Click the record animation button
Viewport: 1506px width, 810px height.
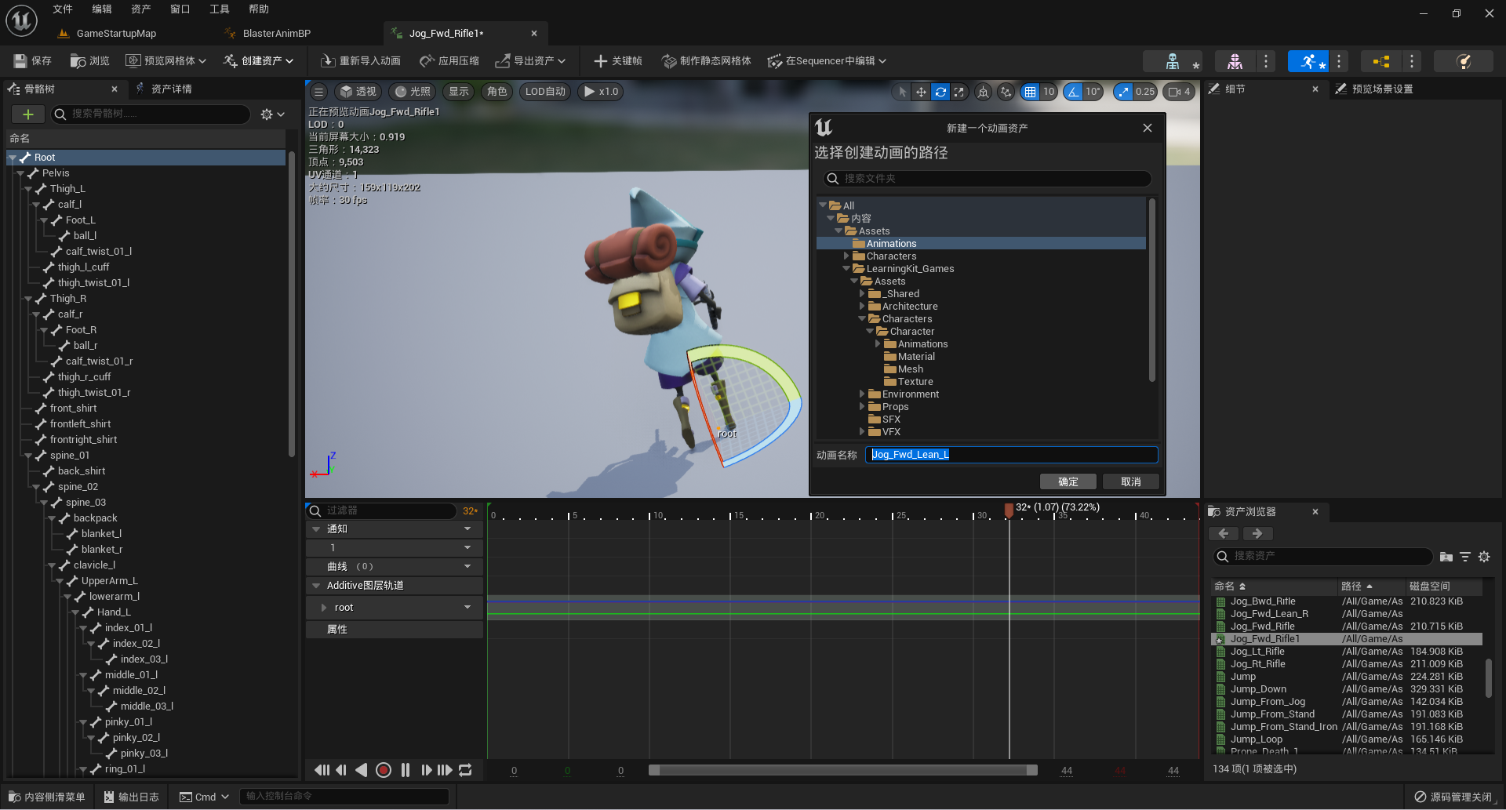[384, 770]
